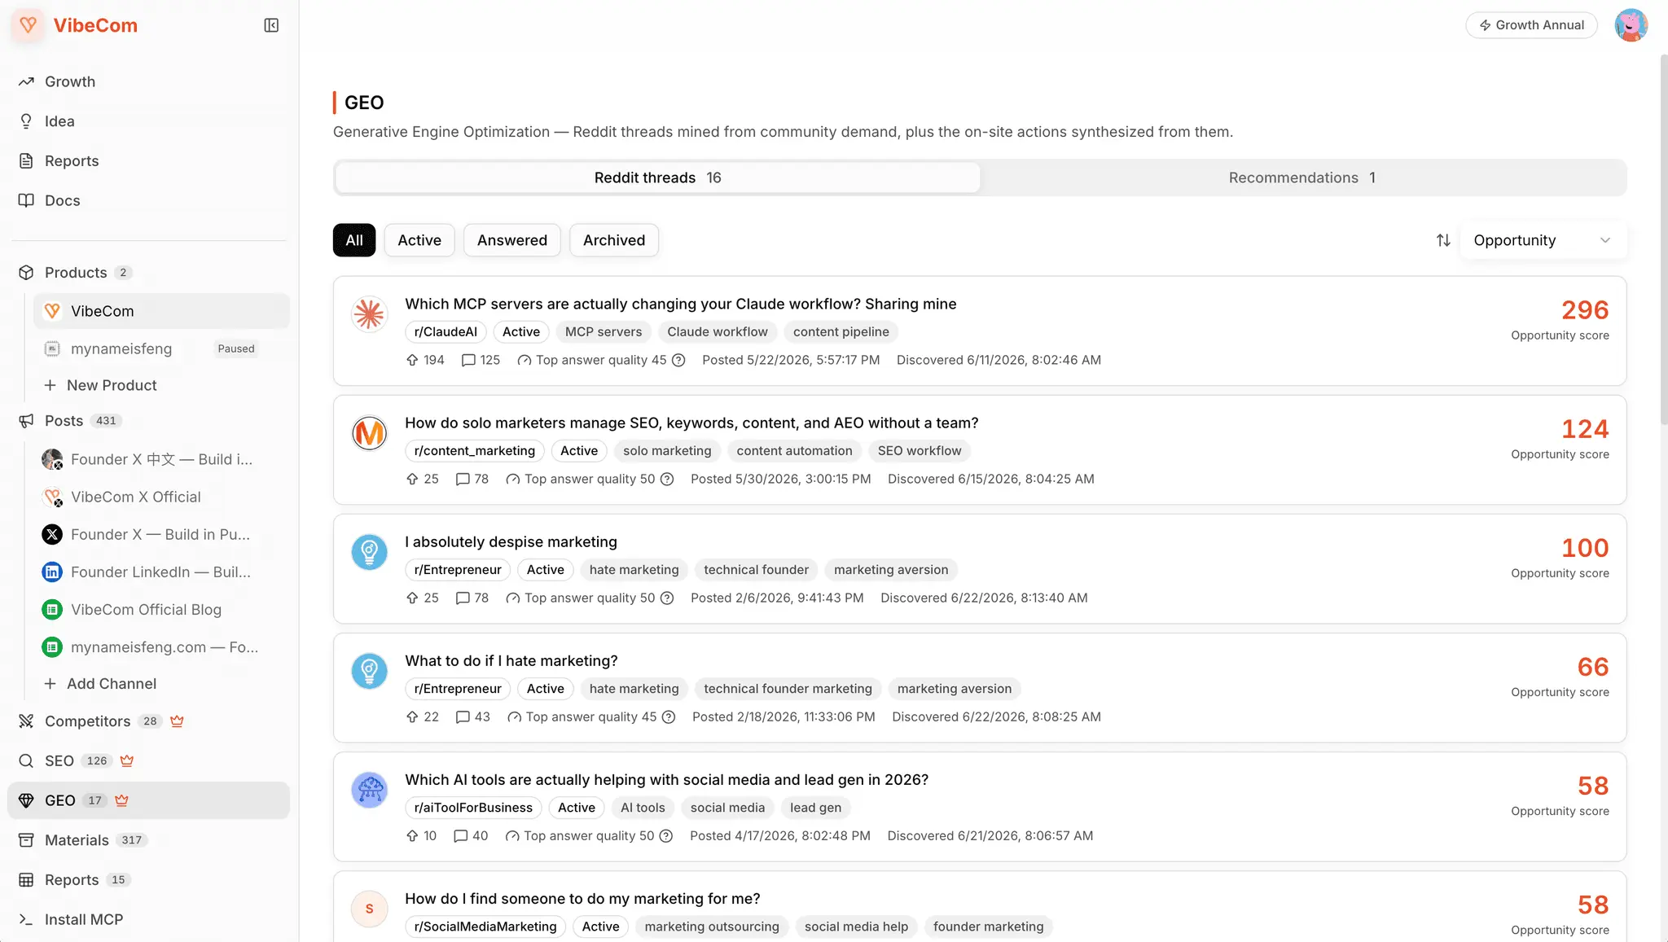Click the crown icon beside SEO
This screenshot has width=1668, height=942.
tap(126, 760)
